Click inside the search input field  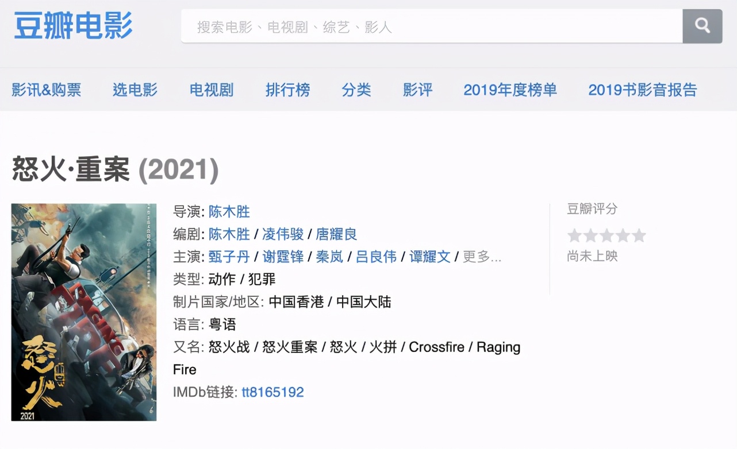point(402,26)
